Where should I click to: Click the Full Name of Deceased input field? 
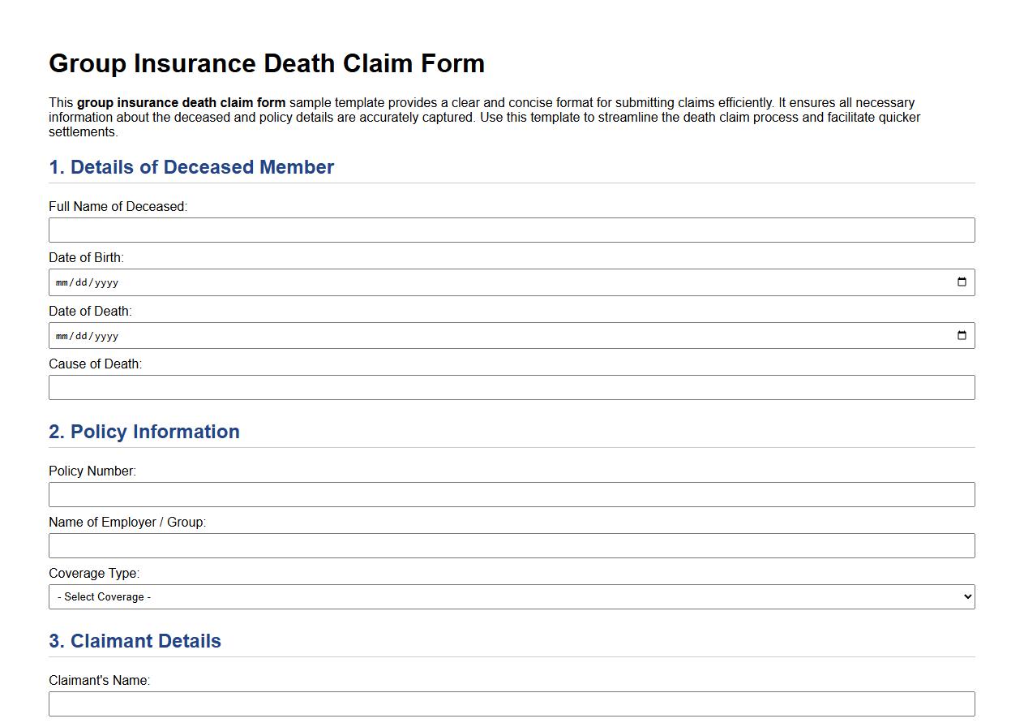(511, 230)
